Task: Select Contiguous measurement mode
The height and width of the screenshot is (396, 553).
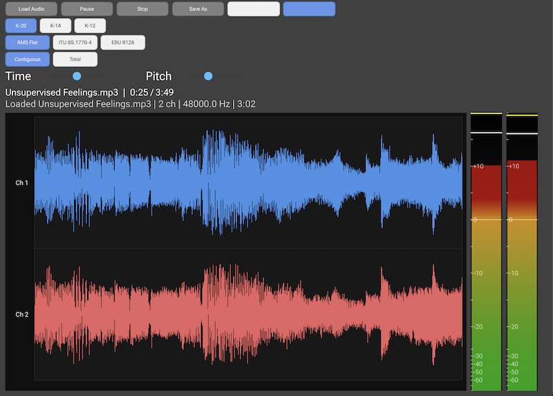Action: click(28, 59)
